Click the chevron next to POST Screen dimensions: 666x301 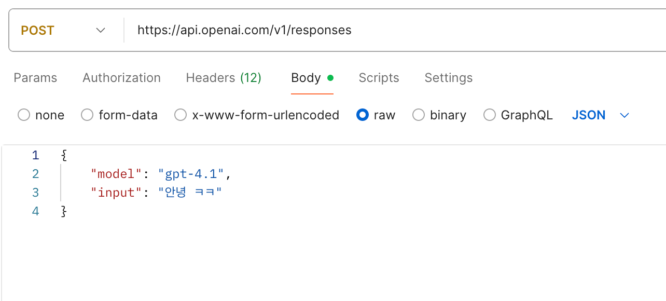(101, 30)
